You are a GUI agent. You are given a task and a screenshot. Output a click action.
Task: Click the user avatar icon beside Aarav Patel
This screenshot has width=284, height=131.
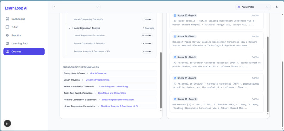[x=239, y=7]
